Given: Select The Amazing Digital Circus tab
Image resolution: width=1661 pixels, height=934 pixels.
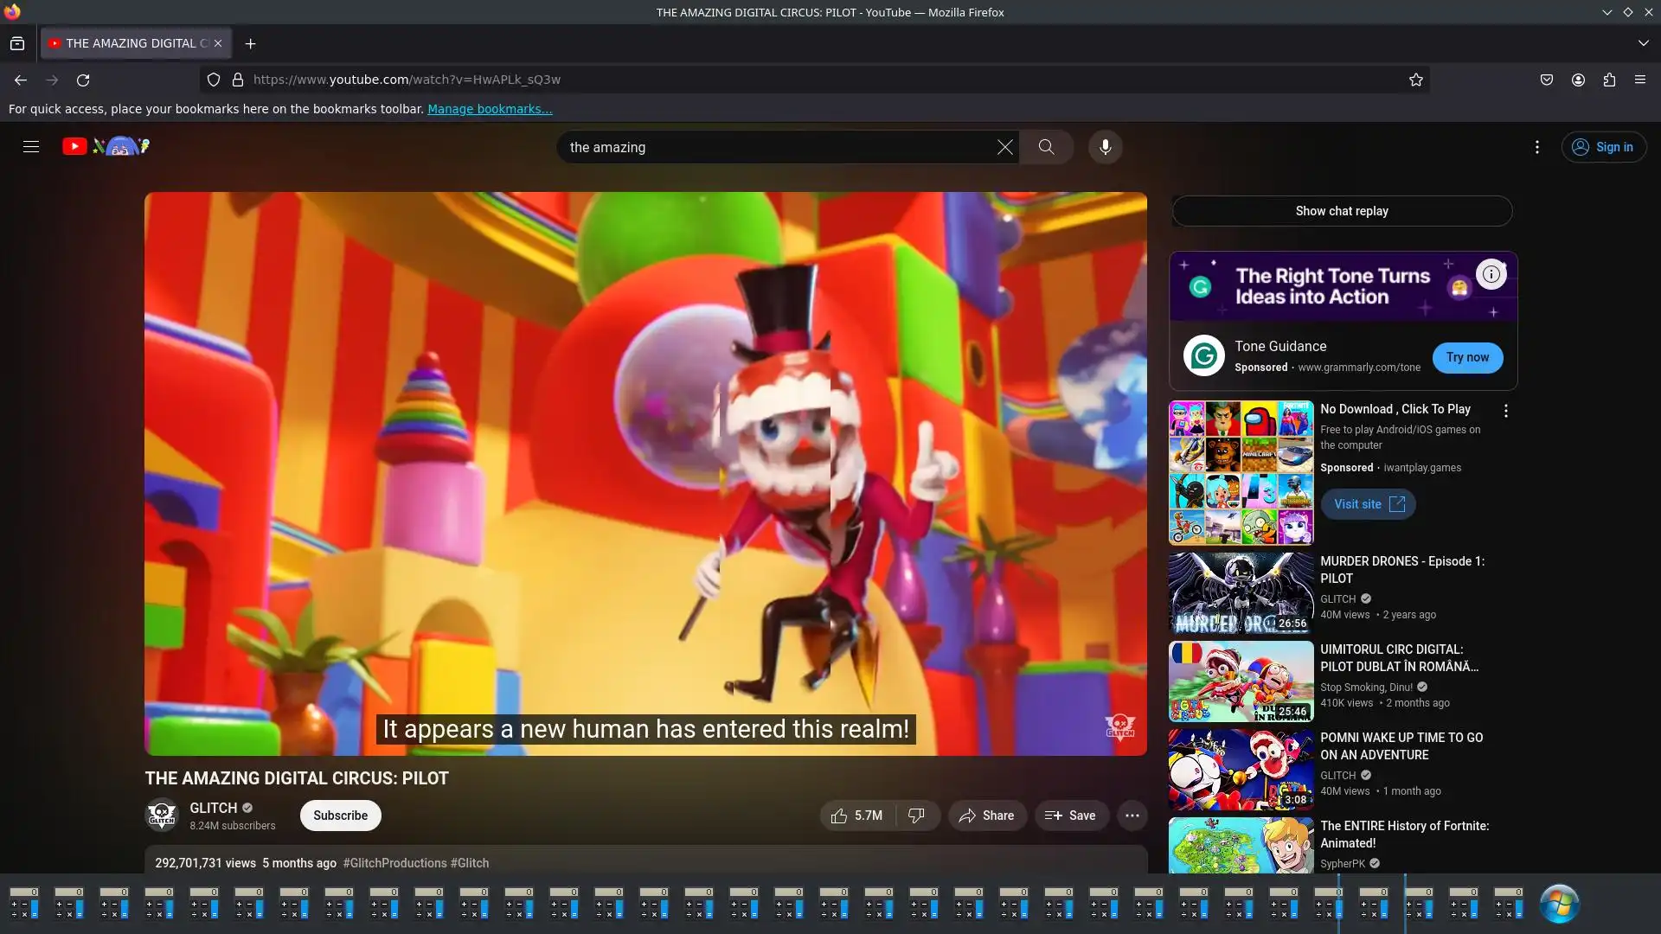Looking at the screenshot, I should click(x=130, y=43).
